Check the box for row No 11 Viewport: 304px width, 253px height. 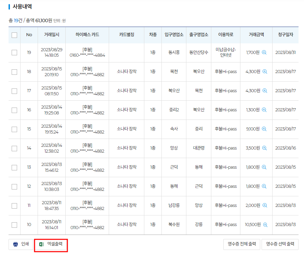(x=14, y=206)
